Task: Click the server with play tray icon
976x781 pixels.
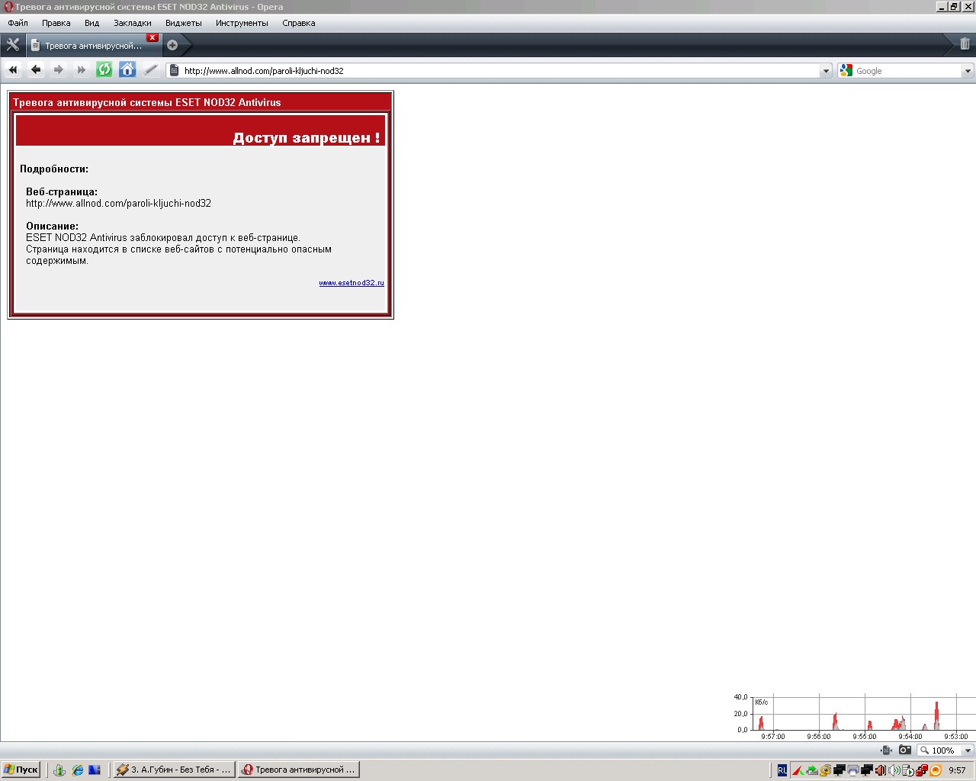Action: click(x=908, y=770)
